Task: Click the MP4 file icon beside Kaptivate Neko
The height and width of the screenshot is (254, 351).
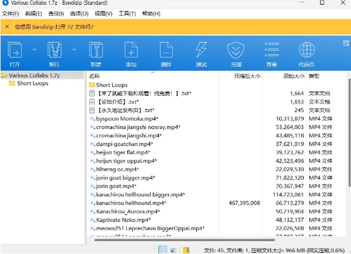Action: point(93,220)
